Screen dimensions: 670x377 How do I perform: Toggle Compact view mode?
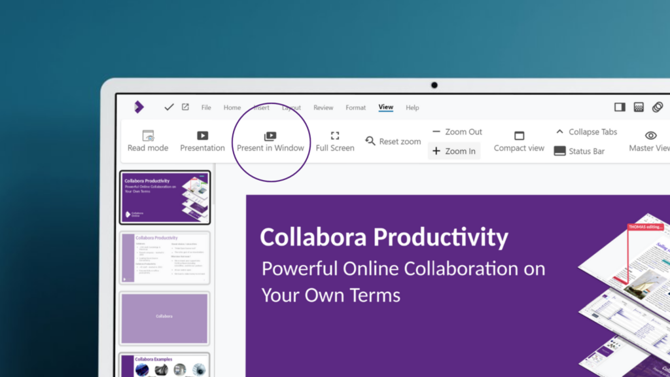click(519, 136)
